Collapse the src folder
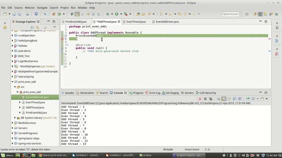Viewport: 282px width, 158px height. point(15,87)
